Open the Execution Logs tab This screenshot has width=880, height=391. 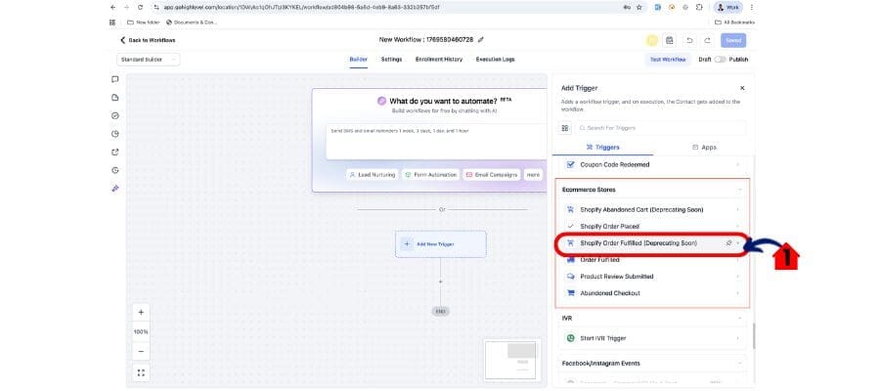(x=495, y=60)
